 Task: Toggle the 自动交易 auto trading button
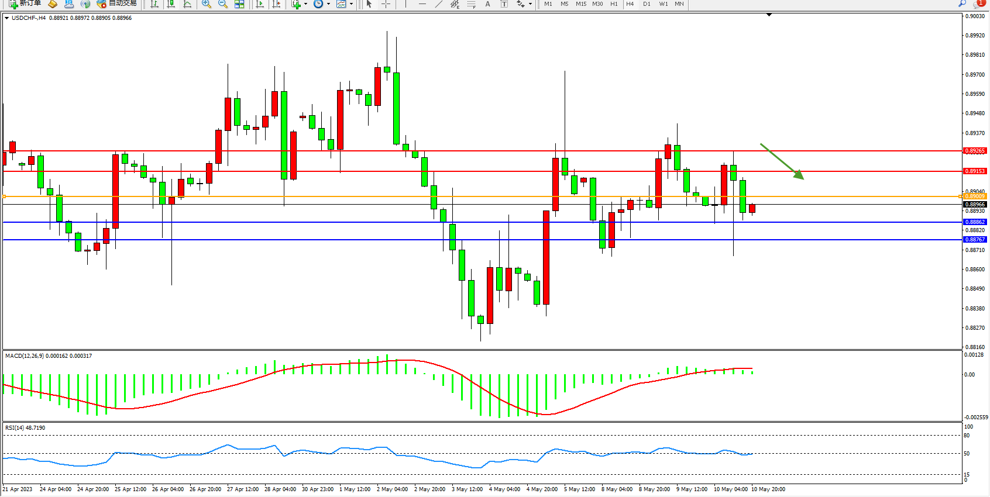[x=117, y=4]
